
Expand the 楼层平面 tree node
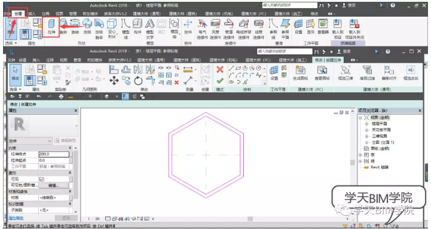[x=366, y=123]
